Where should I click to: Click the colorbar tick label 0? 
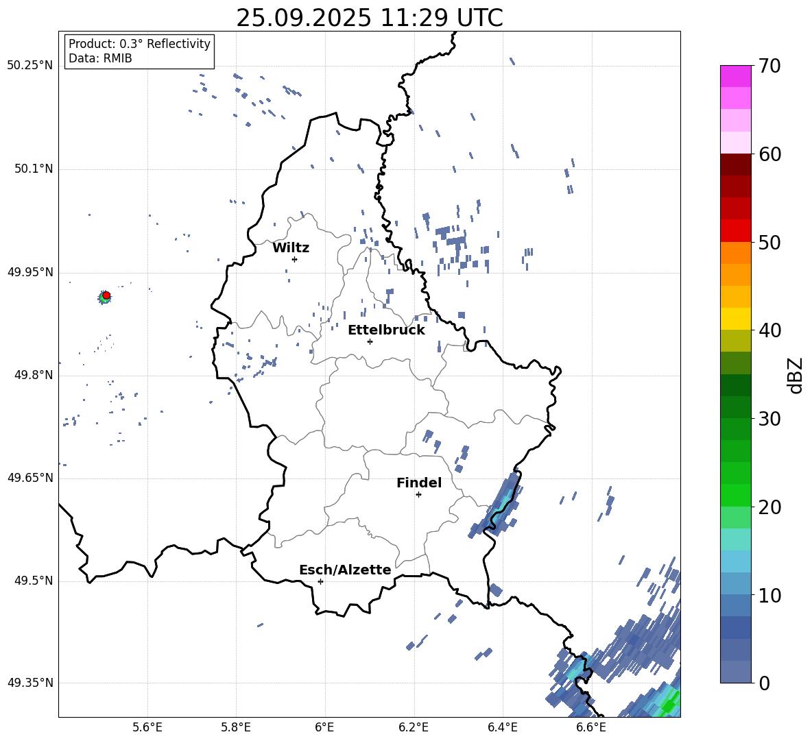click(x=763, y=683)
